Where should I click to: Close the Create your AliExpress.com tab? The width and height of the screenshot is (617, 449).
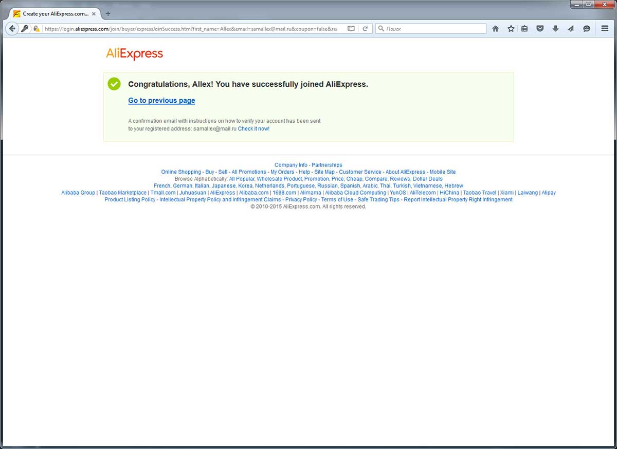(x=94, y=14)
